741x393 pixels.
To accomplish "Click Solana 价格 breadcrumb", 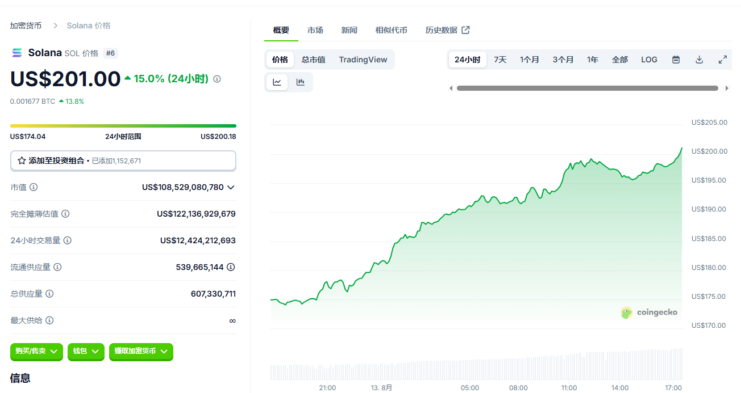I will click(89, 26).
